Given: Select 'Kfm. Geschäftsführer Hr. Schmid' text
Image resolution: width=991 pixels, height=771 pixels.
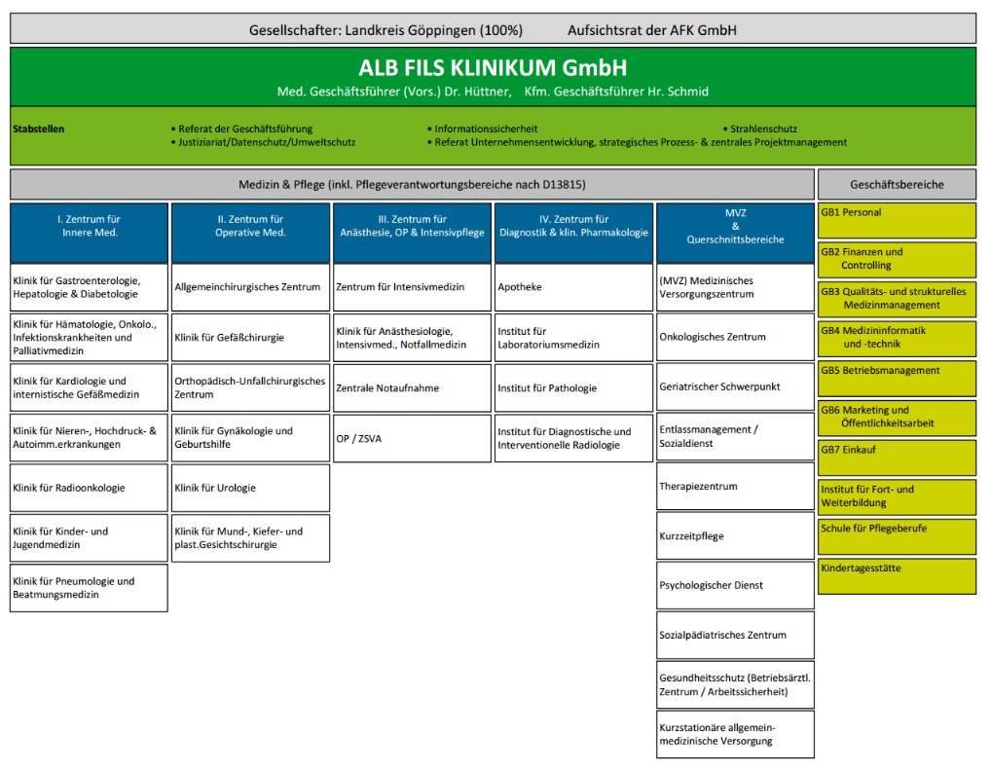Looking at the screenshot, I should [x=616, y=92].
